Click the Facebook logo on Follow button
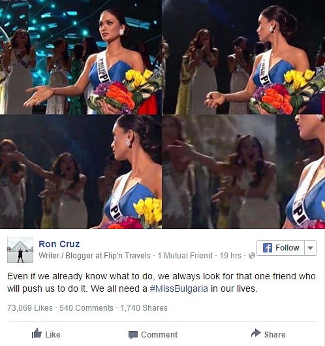The width and height of the screenshot is (325, 346). [268, 248]
